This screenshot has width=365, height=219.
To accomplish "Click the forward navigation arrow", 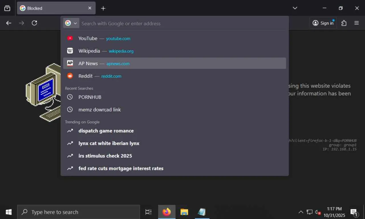I will click(x=21, y=23).
